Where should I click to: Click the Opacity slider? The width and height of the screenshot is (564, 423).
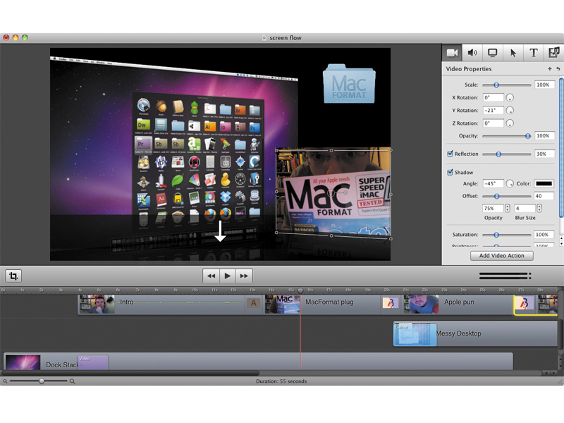(x=506, y=136)
